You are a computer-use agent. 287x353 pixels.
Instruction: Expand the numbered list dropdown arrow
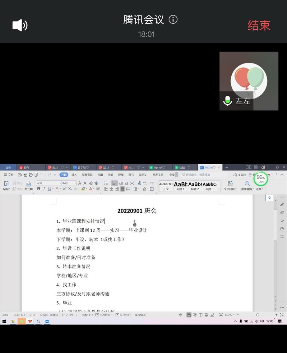pyautogui.click(x=117, y=183)
